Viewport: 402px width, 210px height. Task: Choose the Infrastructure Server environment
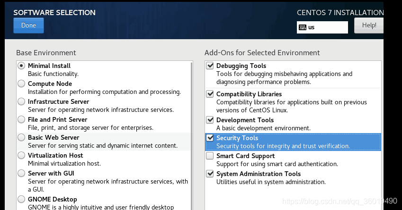(x=21, y=102)
